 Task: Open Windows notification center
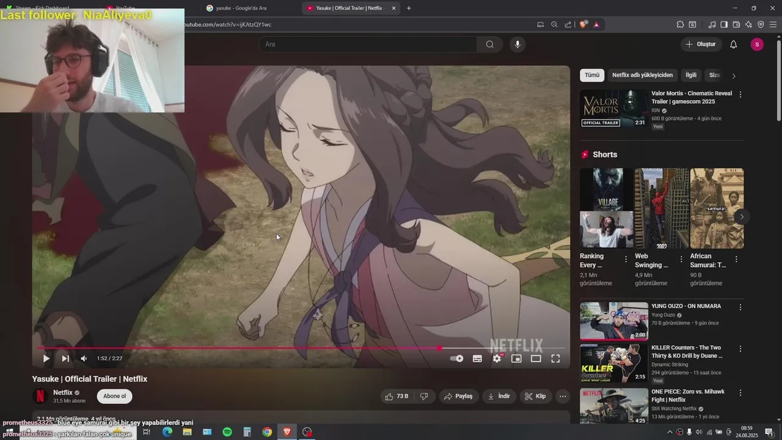tap(769, 432)
